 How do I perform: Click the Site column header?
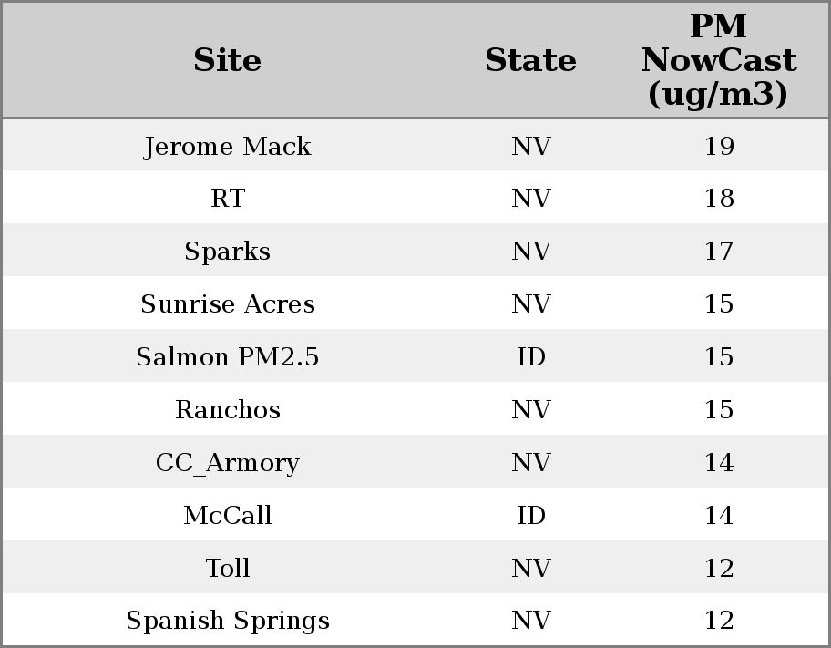tap(228, 60)
